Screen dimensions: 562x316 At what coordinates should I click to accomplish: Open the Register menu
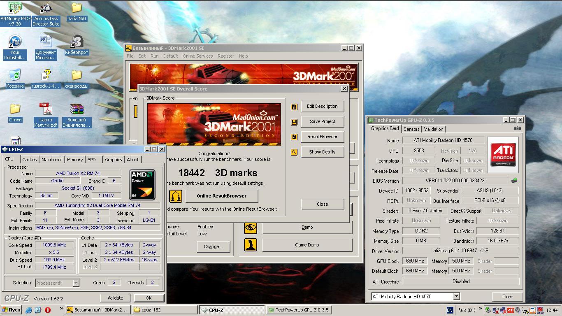(226, 56)
